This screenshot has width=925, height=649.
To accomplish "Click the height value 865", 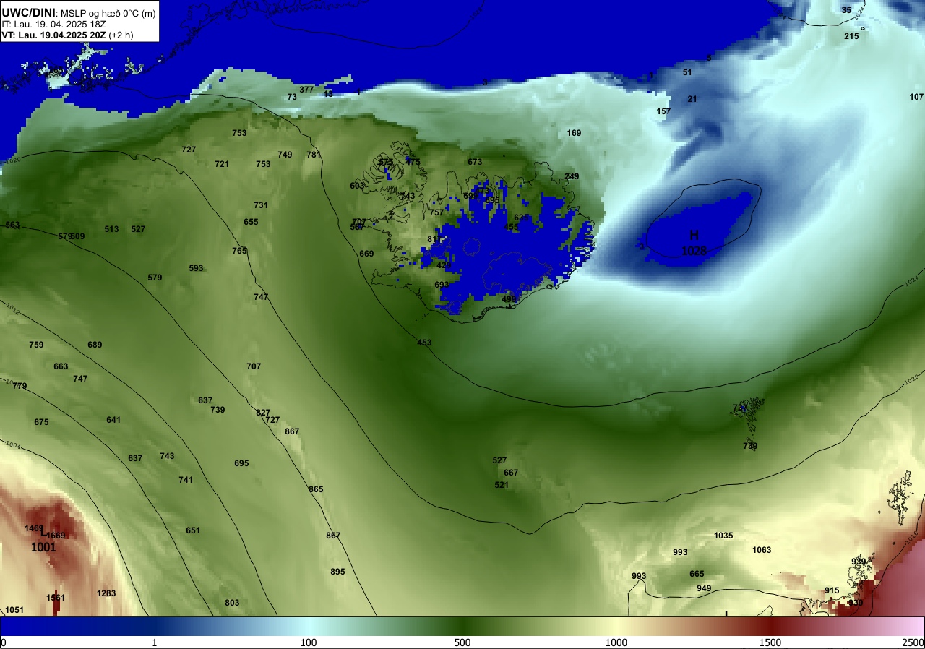I will pos(316,489).
